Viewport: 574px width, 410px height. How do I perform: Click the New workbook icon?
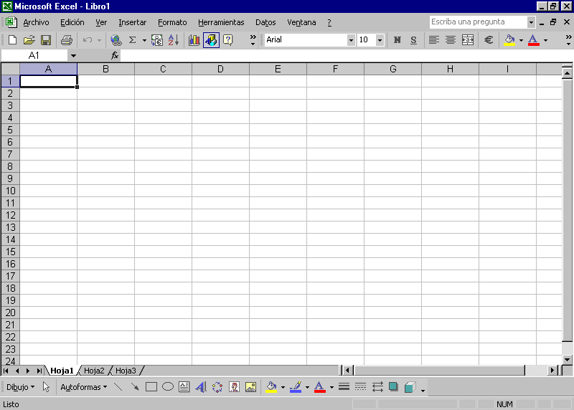click(x=12, y=40)
